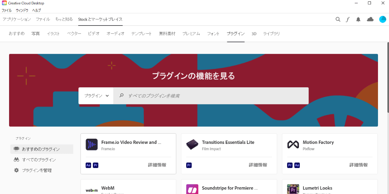The width and height of the screenshot is (389, 194).
Task: Select おすすめのプラグイン in sidebar
Action: (x=42, y=149)
